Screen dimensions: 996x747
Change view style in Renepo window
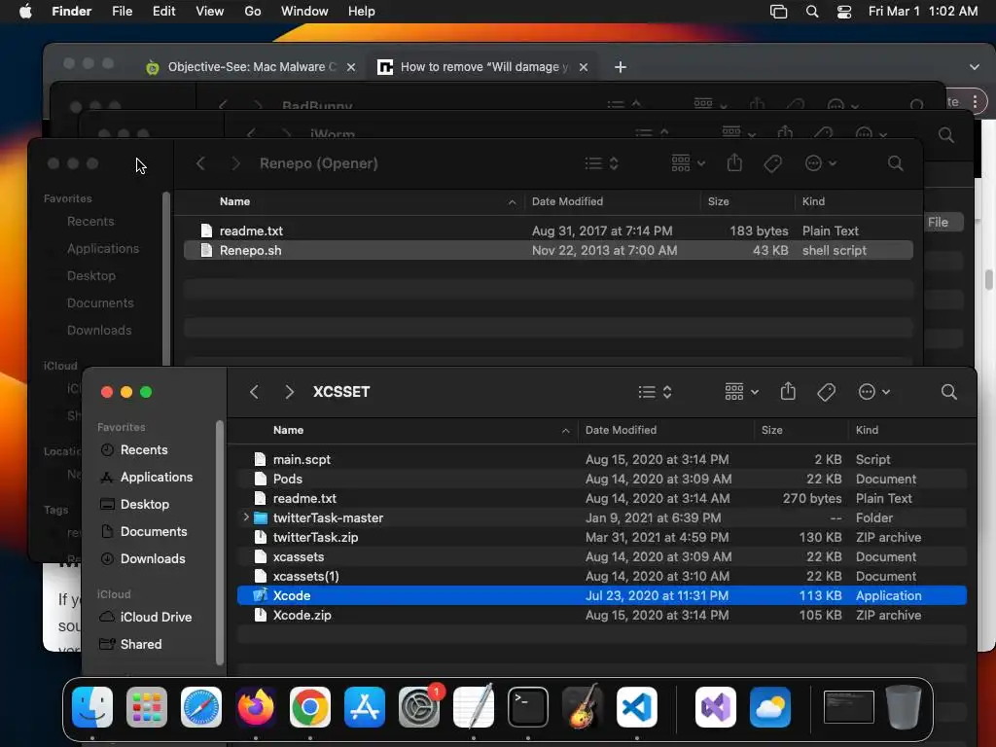pyautogui.click(x=601, y=163)
